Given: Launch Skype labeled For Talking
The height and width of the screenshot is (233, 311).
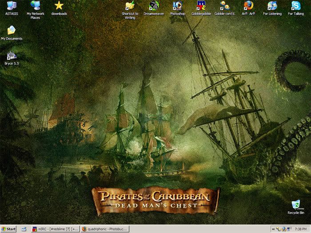Looking at the screenshot, I should pyautogui.click(x=296, y=6).
